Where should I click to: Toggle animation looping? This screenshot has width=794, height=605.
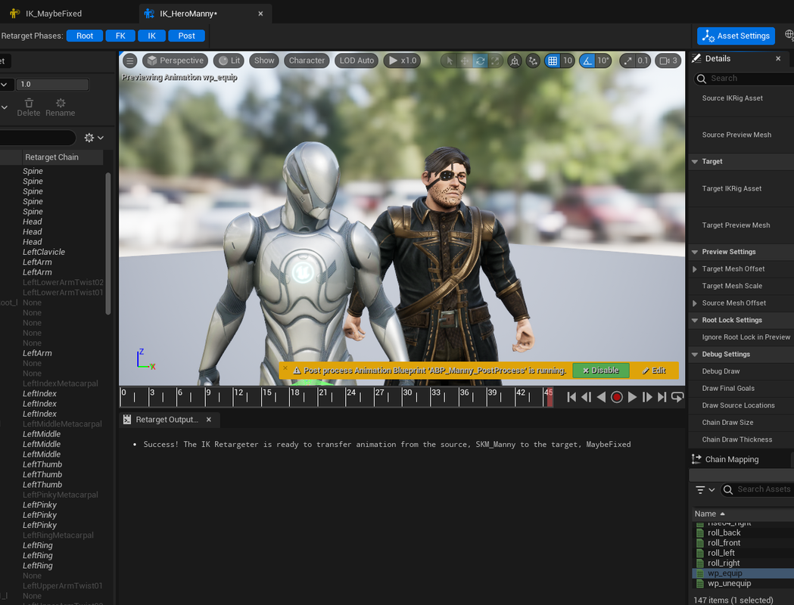click(x=677, y=397)
